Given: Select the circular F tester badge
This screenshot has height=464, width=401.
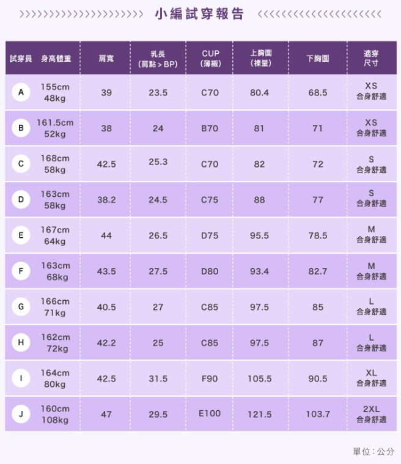Looking at the screenshot, I should (21, 271).
